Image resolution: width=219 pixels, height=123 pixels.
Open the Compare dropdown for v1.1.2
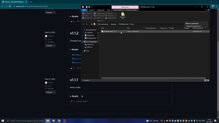(50, 45)
